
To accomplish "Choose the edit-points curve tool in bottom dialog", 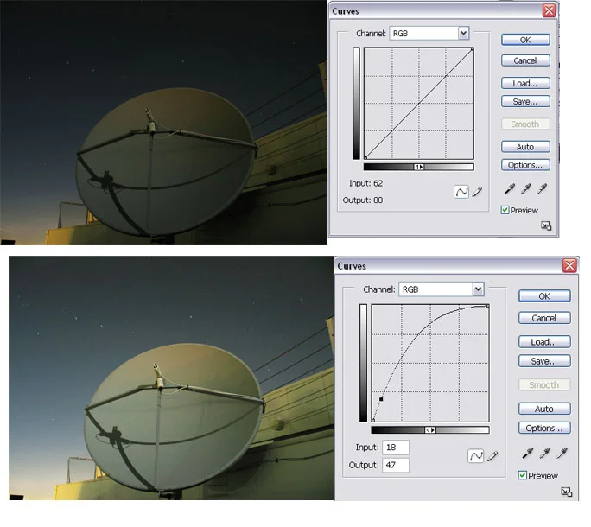I will click(x=474, y=455).
